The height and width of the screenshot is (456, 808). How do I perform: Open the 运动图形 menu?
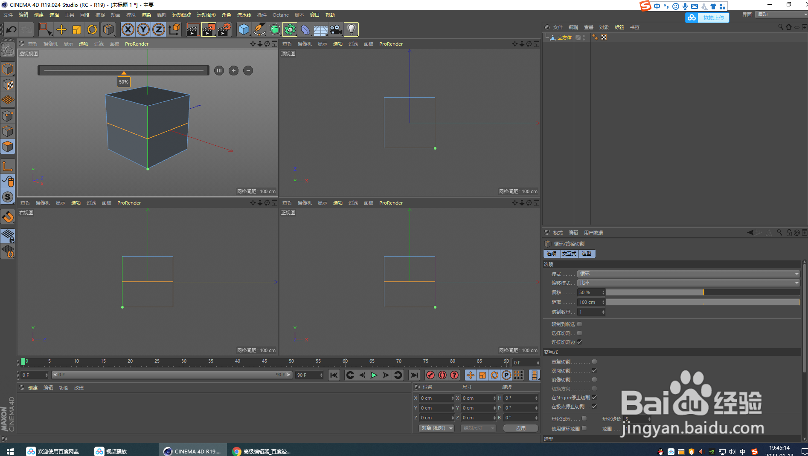(206, 15)
